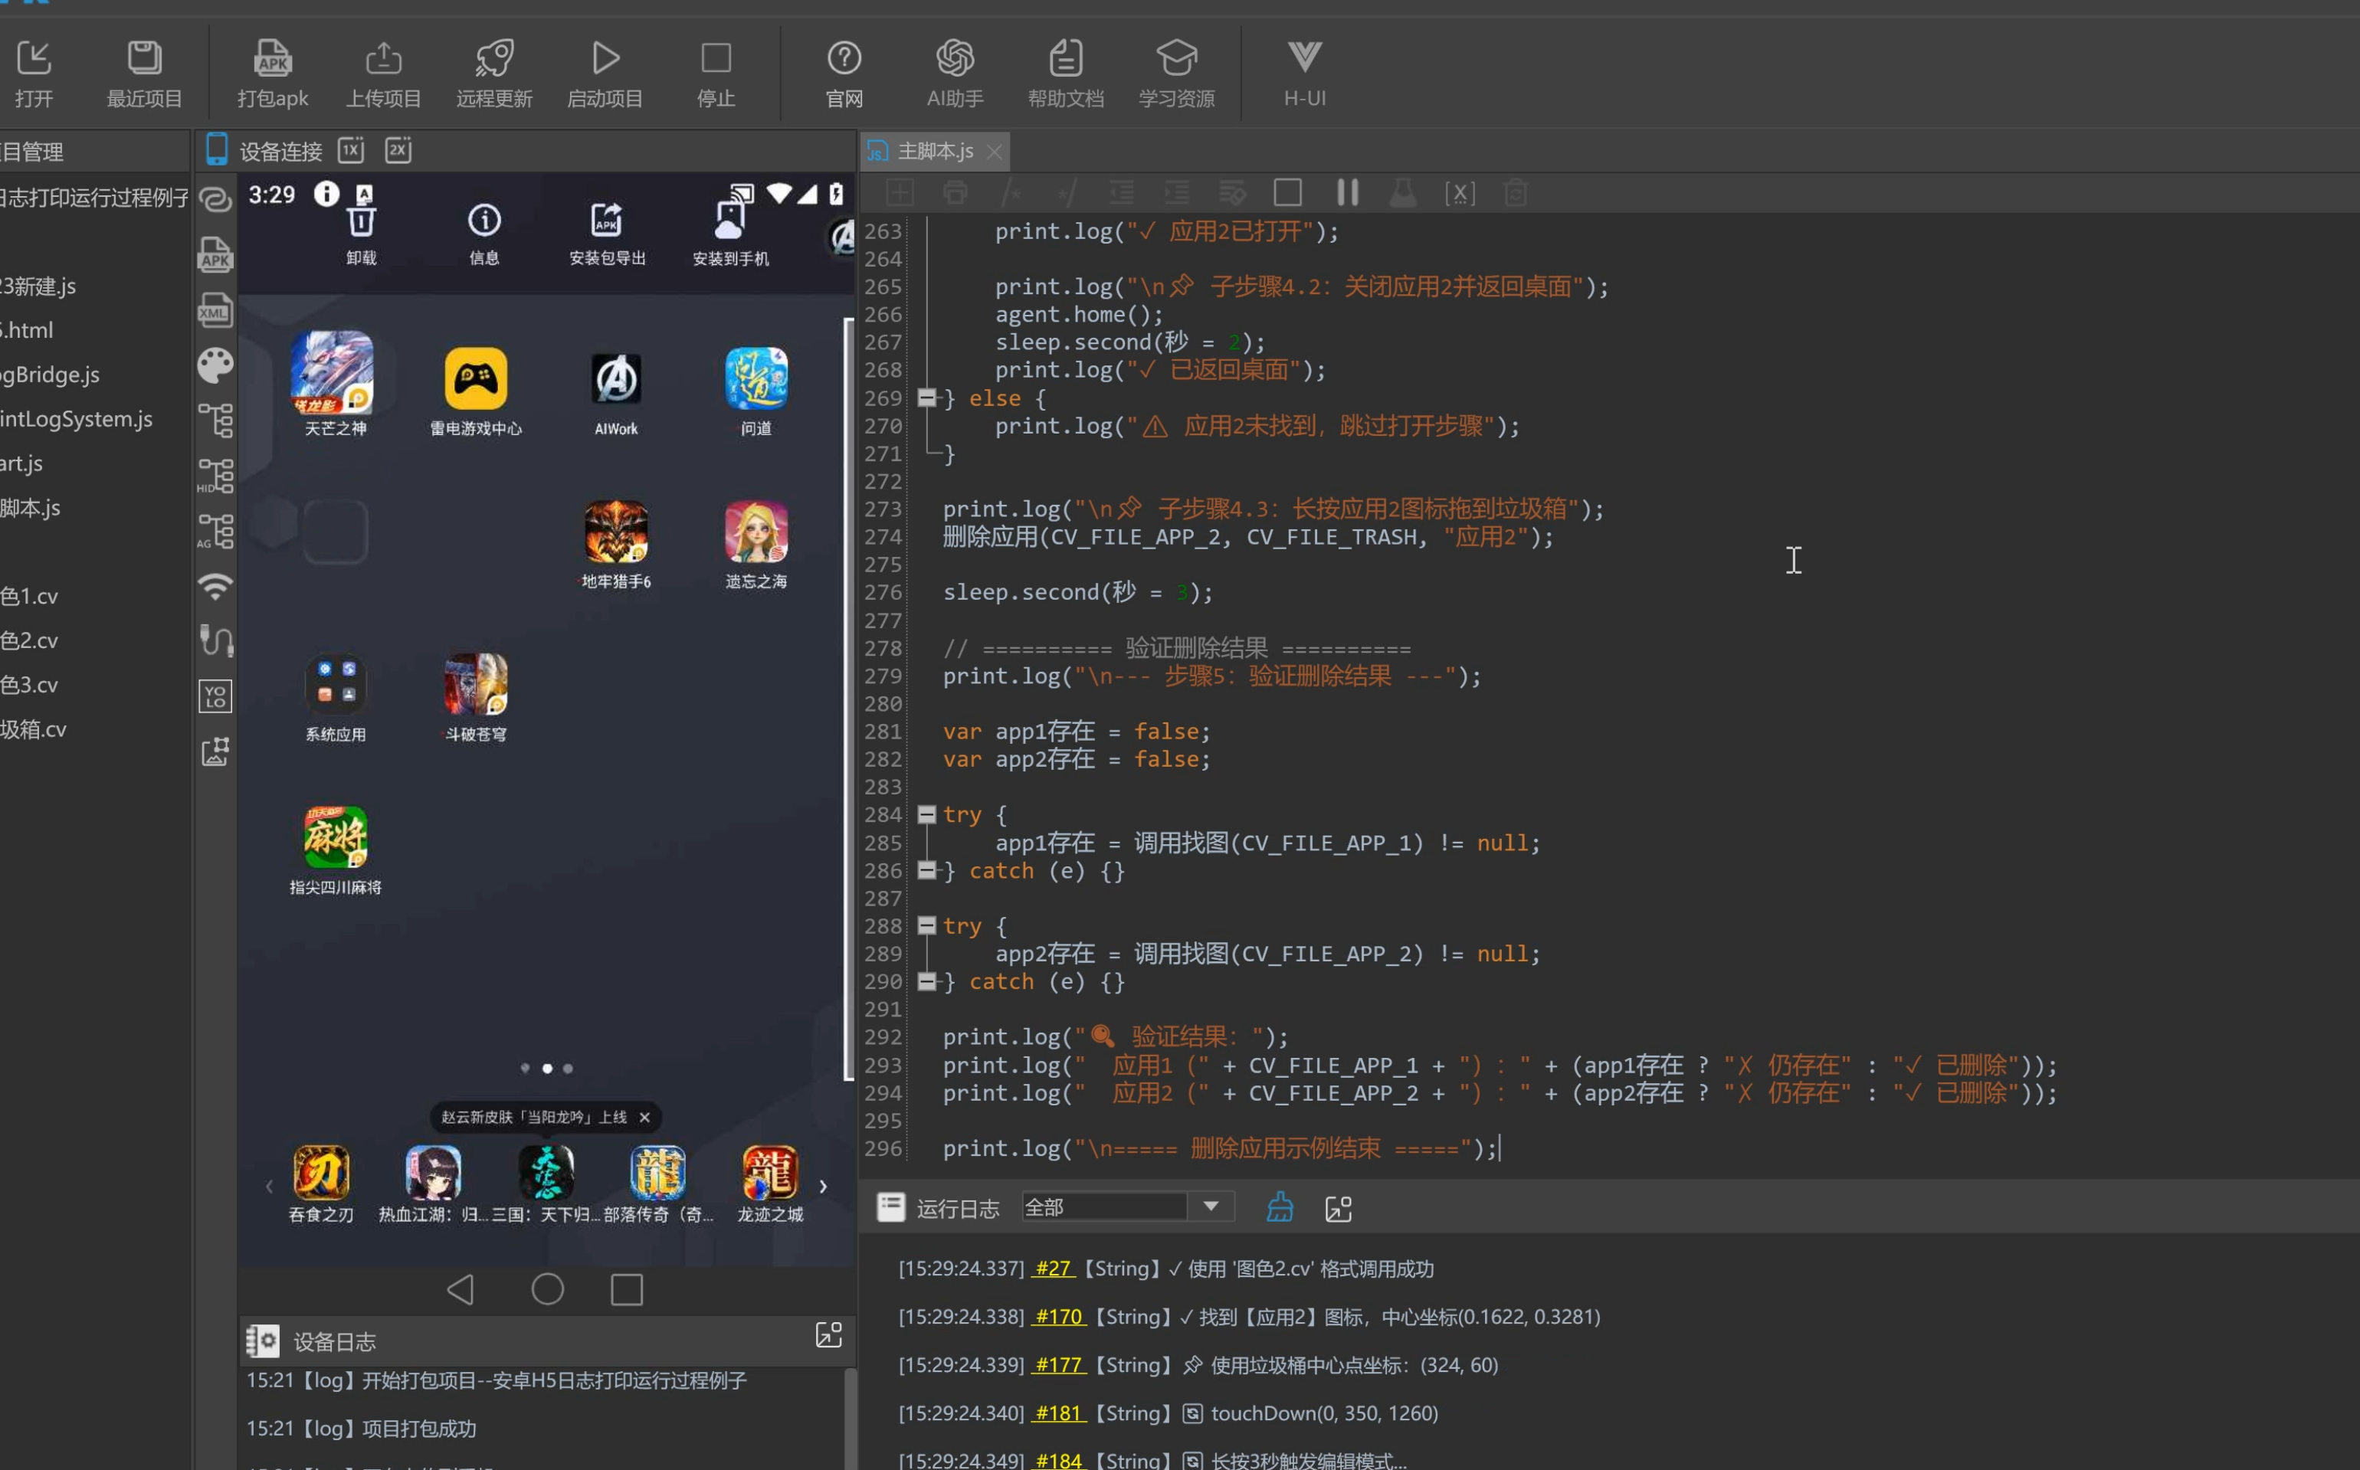Viewport: 2360px width, 1470px height.
Task: Switch to the 主脚本.js tab
Action: [x=935, y=152]
